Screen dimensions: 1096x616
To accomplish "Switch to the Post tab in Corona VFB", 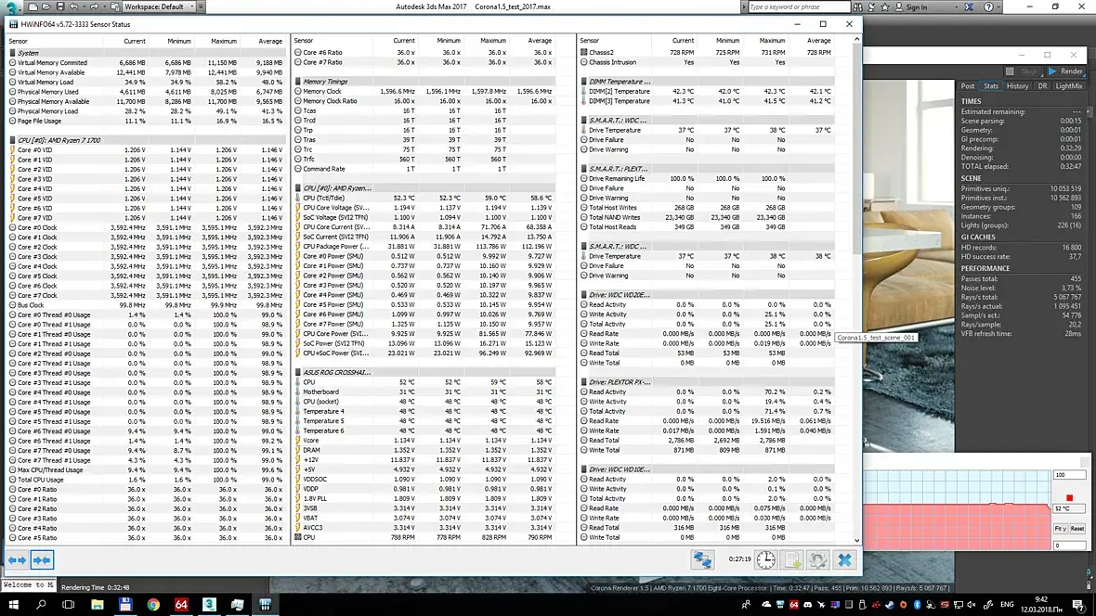I will [x=968, y=86].
